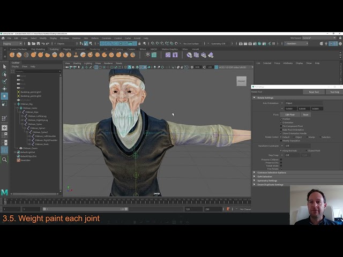Toggle the Position checkbox
The width and height of the screenshot is (343, 257).
281,119
